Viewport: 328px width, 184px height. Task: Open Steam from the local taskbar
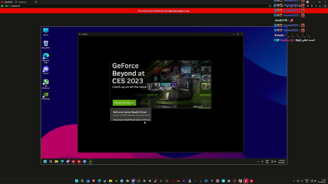coord(105,181)
